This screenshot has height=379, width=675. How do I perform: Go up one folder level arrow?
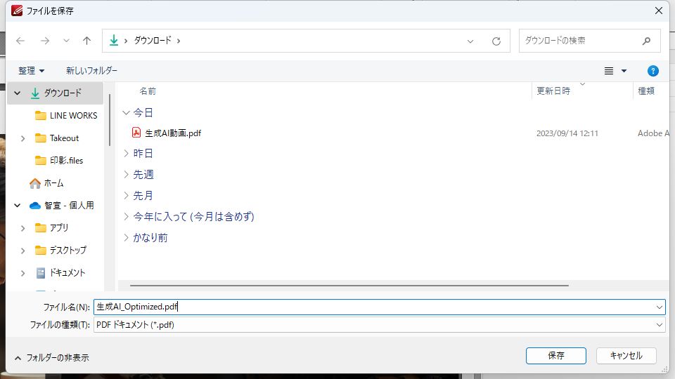coord(87,41)
